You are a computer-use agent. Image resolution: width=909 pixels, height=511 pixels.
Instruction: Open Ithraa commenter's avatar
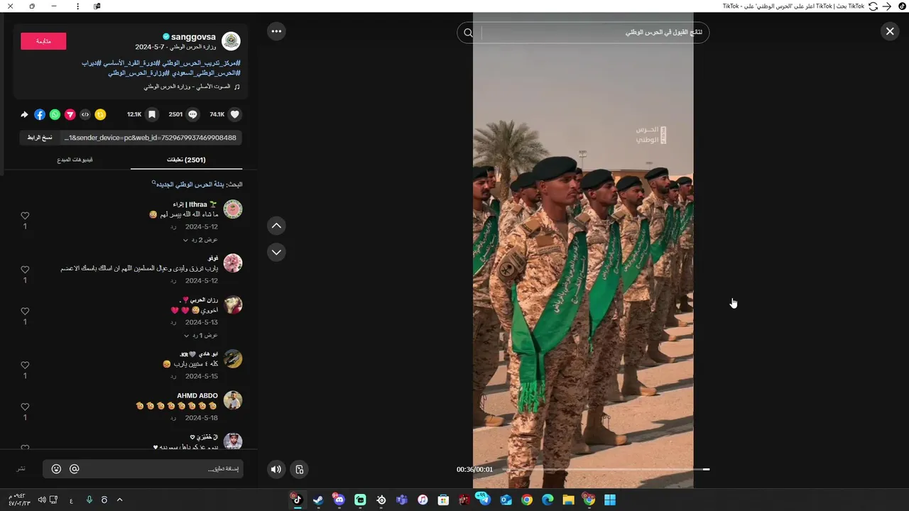pos(233,209)
